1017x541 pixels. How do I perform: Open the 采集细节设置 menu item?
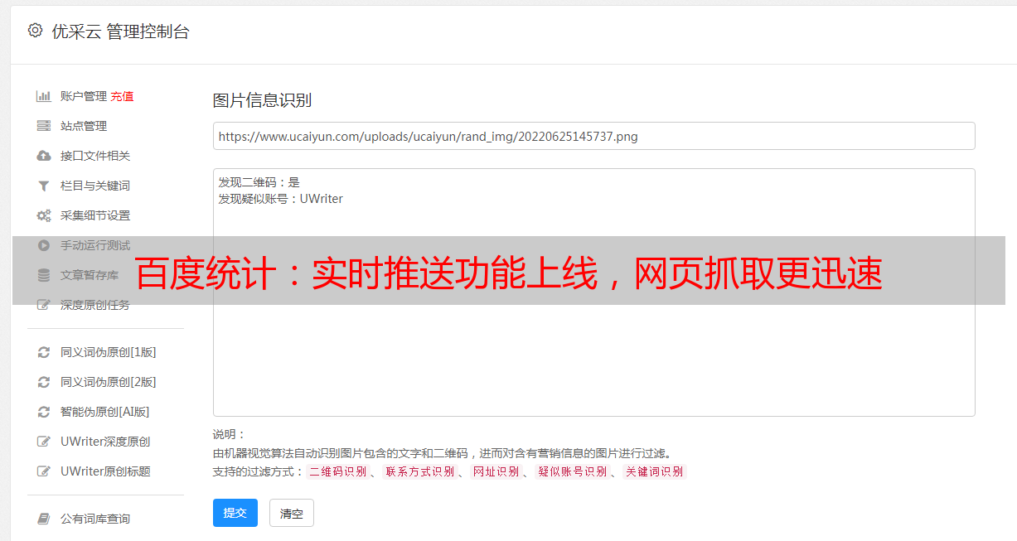click(x=95, y=215)
